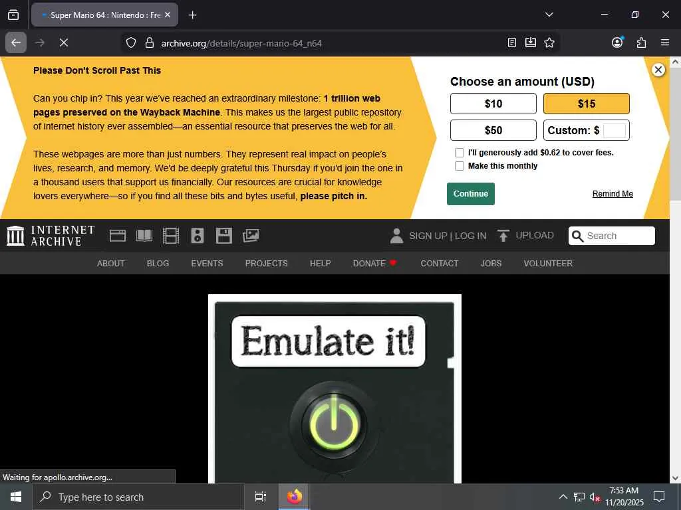Expand the list all tabs chevron
This screenshot has width=681, height=510.
coord(549,15)
